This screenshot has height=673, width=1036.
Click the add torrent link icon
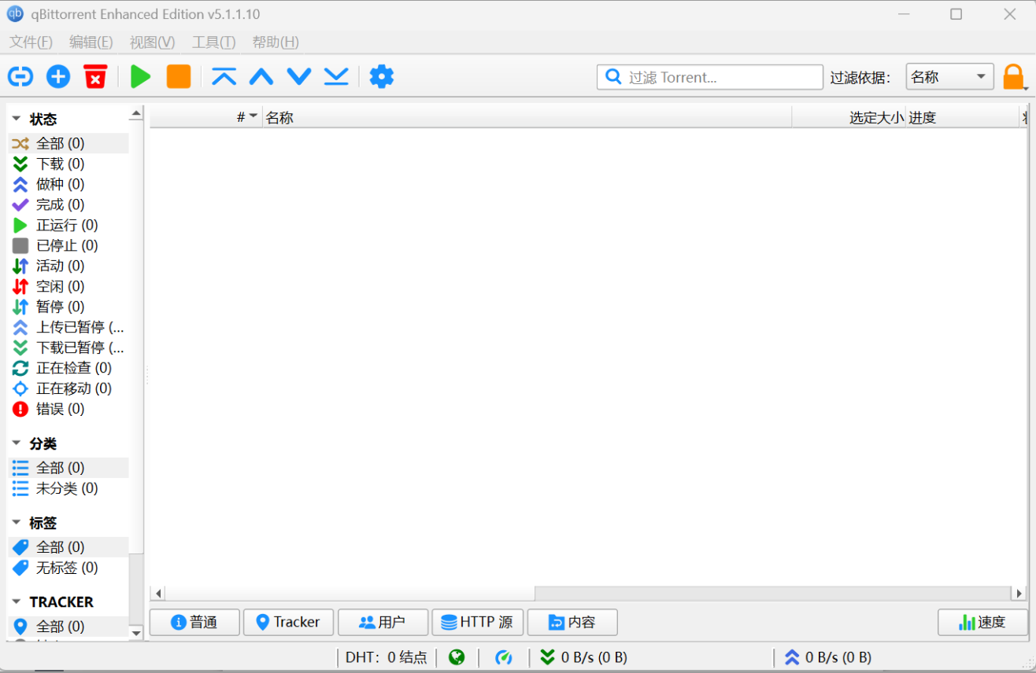(20, 76)
